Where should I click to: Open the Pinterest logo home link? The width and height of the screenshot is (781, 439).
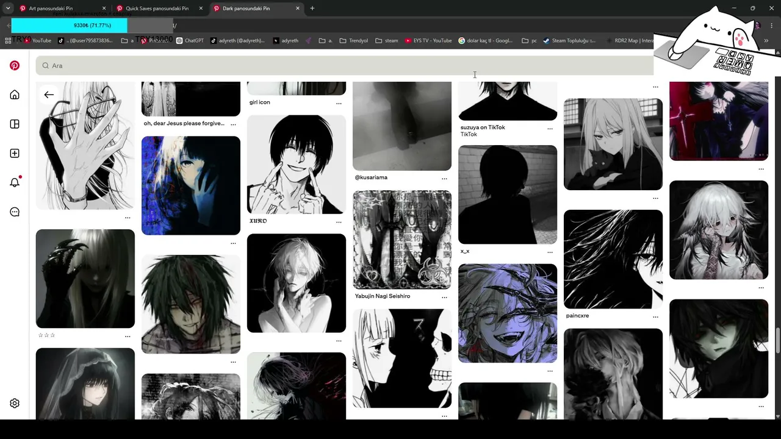click(x=15, y=65)
